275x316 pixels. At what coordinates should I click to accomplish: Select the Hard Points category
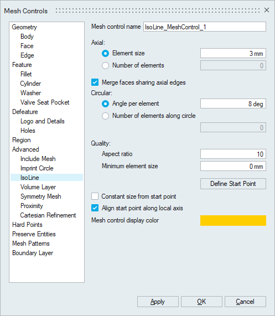(x=27, y=225)
